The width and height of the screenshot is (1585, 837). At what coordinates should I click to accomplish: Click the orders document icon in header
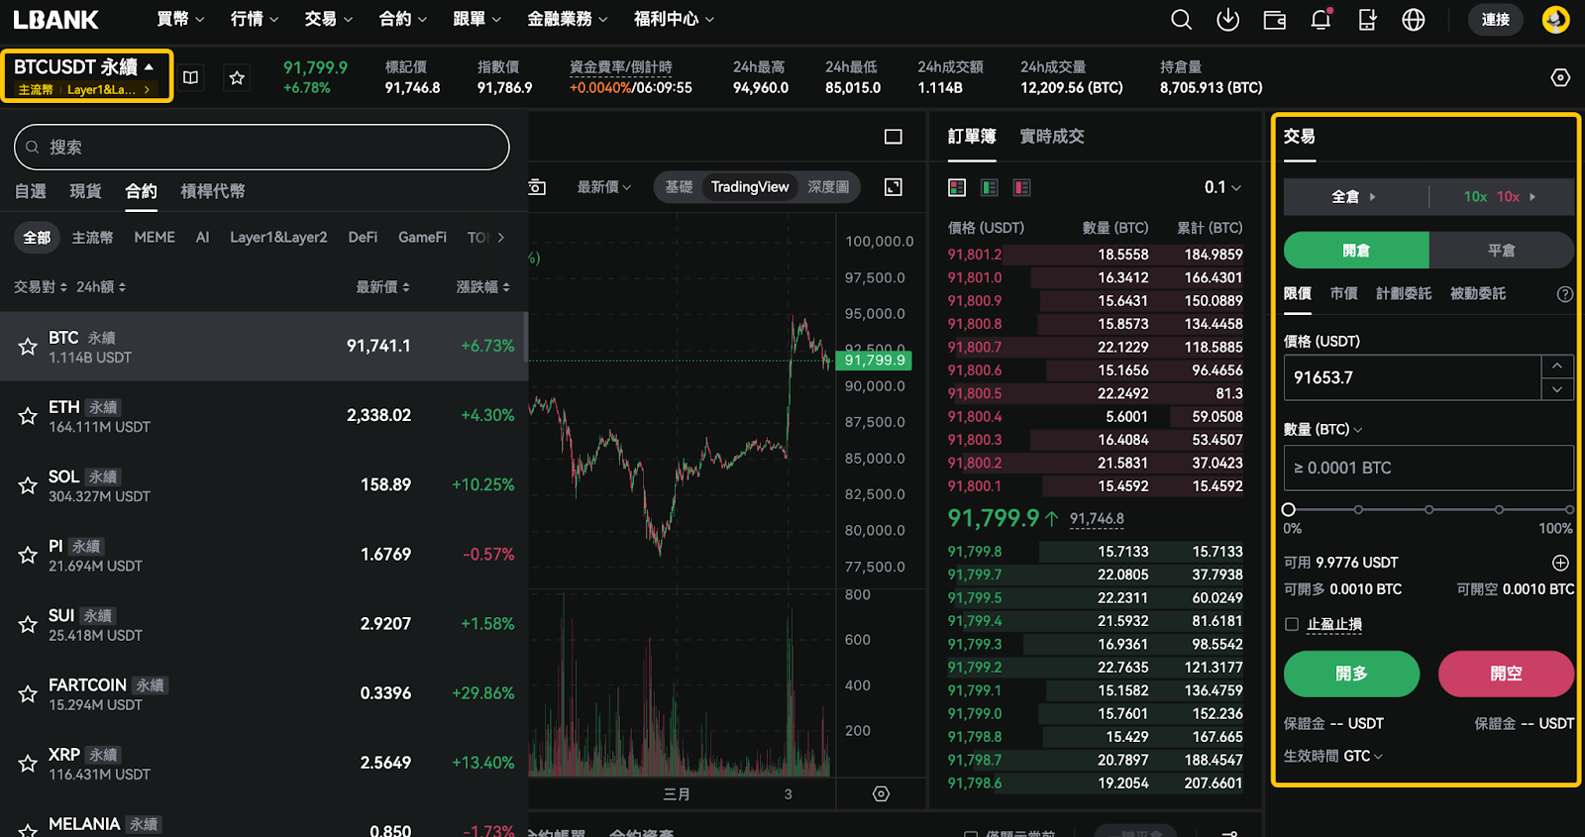pyautogui.click(x=1367, y=20)
